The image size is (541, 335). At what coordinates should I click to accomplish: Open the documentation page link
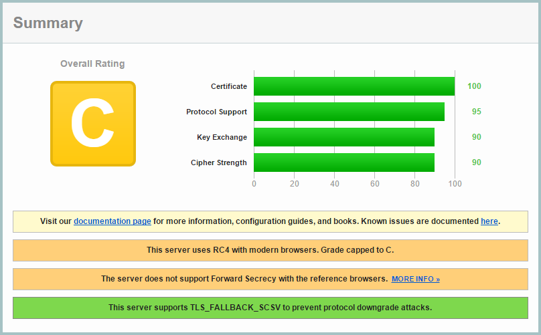coord(112,221)
